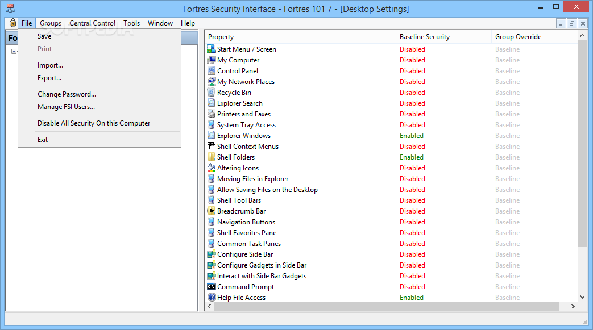593x330 pixels.
Task: Click the Shell Favorites Pane icon
Action: tap(212, 232)
